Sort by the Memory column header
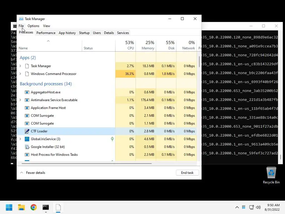The width and height of the screenshot is (285, 214). (146, 45)
